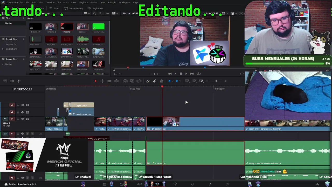Open the flag color dropdown arrow
This screenshot has height=187, width=332.
172,81
